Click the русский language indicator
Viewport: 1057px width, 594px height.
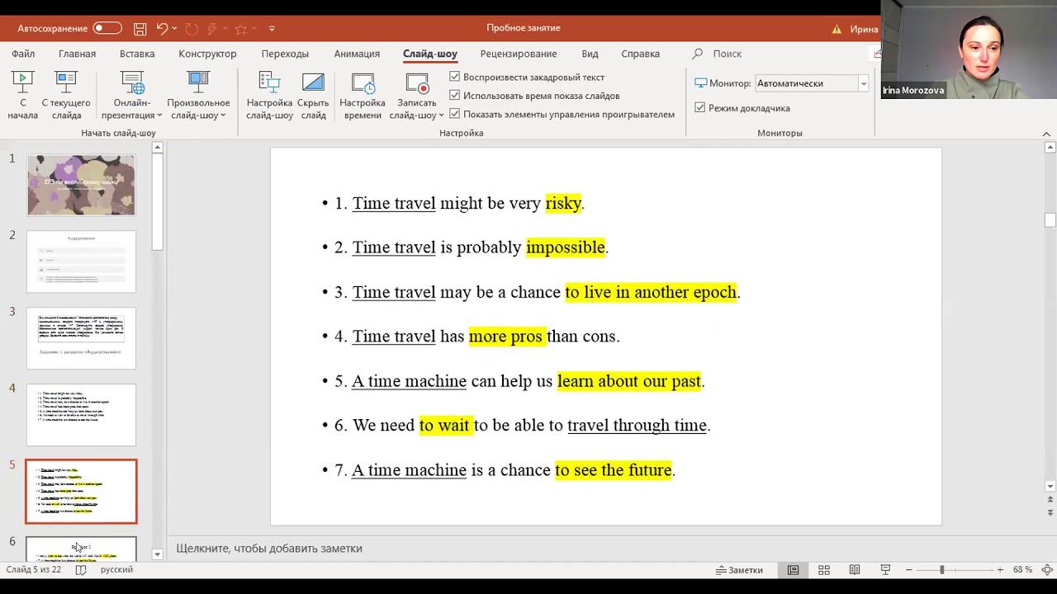point(116,570)
